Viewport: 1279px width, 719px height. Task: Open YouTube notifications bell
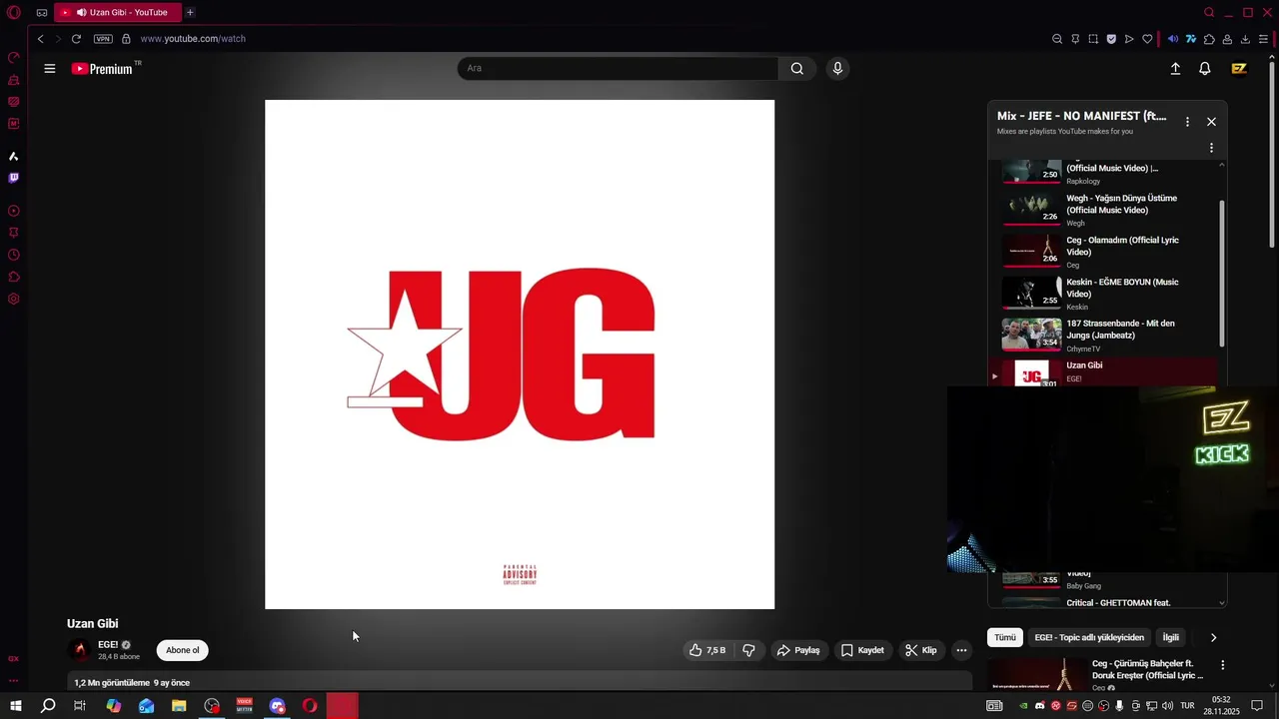[x=1205, y=69]
